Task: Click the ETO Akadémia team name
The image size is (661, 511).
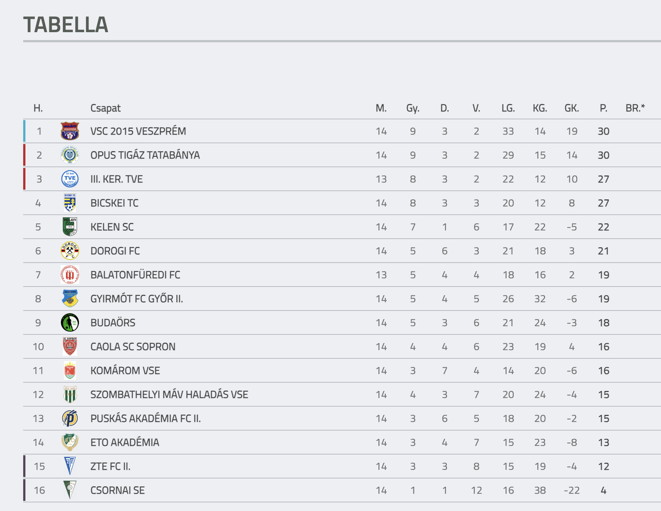Action: click(124, 443)
